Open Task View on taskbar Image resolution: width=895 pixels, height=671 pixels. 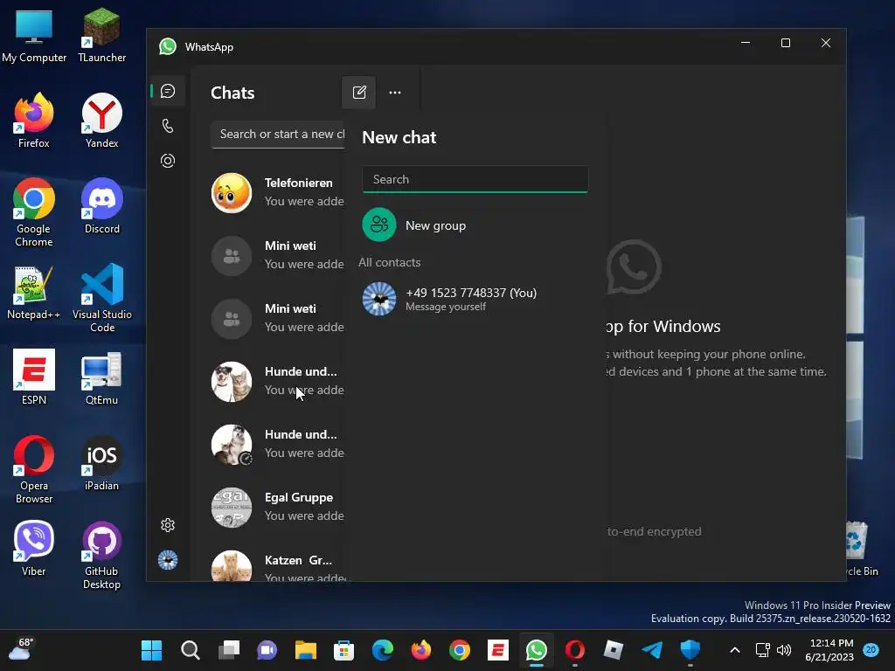tap(229, 650)
